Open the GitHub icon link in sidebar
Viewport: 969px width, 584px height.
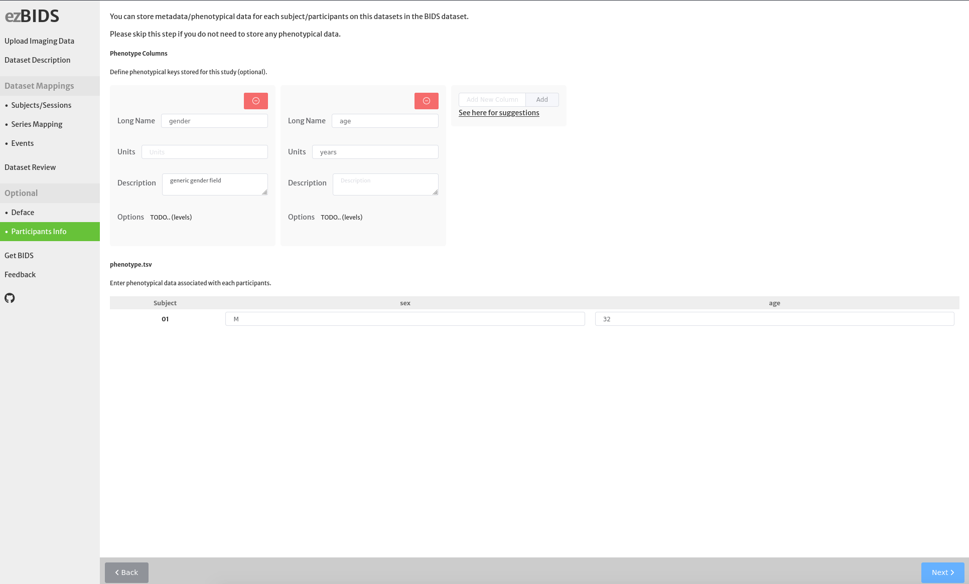(10, 298)
